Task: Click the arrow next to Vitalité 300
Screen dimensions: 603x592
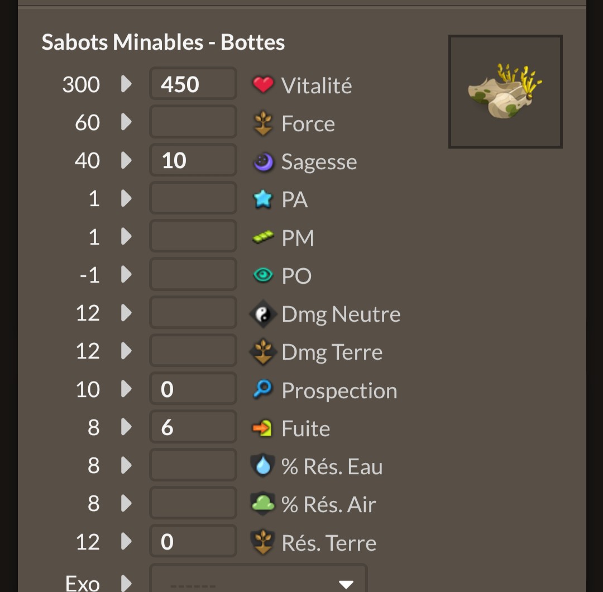Action: point(126,84)
